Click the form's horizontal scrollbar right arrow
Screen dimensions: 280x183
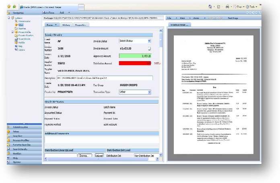[x=157, y=158]
